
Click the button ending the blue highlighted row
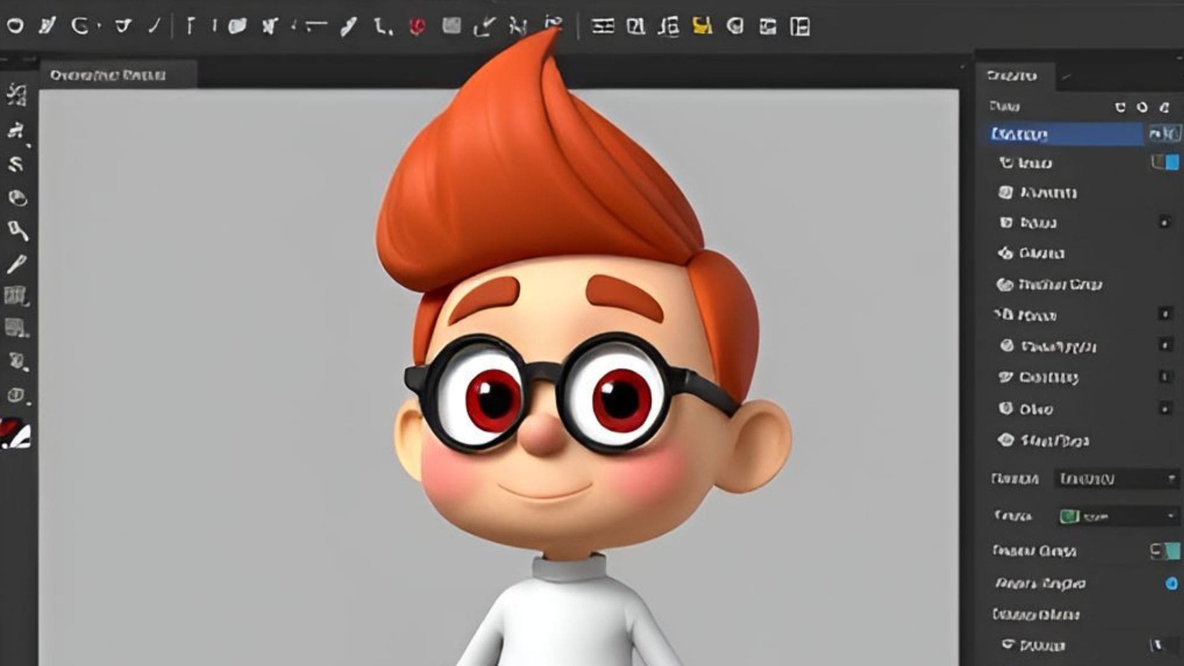coord(1164,134)
